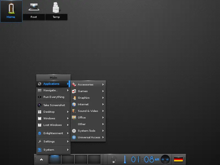Expand the Internet submenu arrow
220x165 pixels.
click(x=103, y=105)
